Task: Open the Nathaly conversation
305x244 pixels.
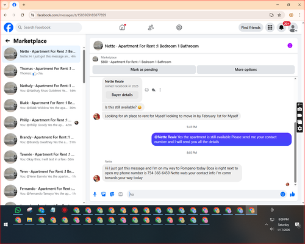Action: click(x=41, y=88)
